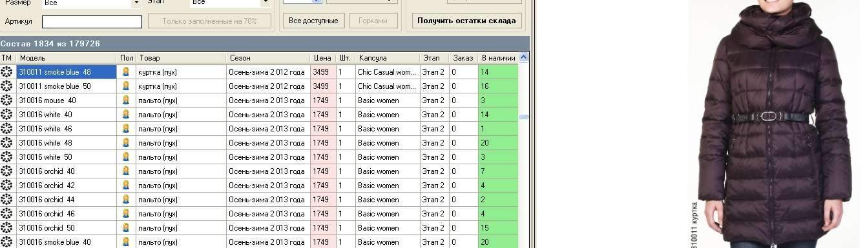Click the brand icon of 310011 smoke blue 48
Screen dimensions: 865x248
click(x=7, y=72)
